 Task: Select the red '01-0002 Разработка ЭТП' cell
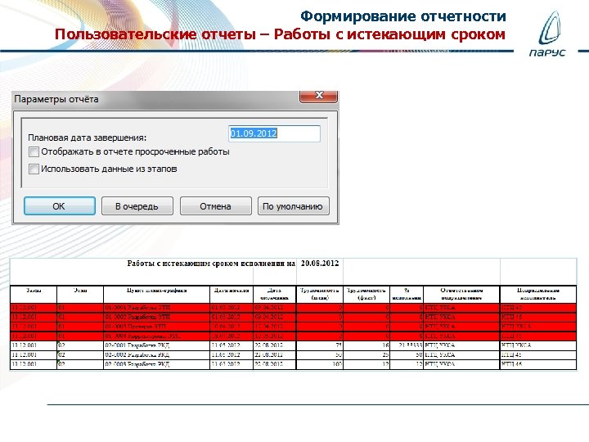156,317
